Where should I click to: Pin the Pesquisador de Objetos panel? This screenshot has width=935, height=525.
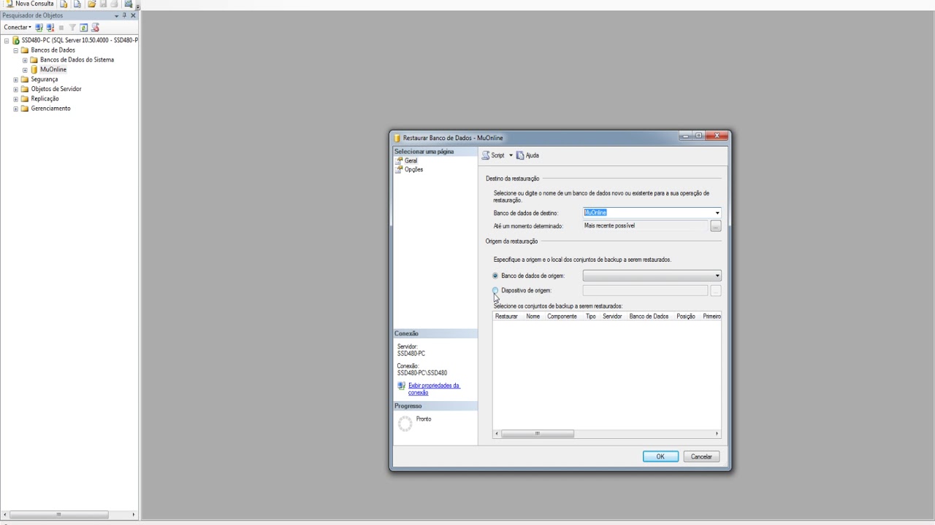click(x=124, y=15)
